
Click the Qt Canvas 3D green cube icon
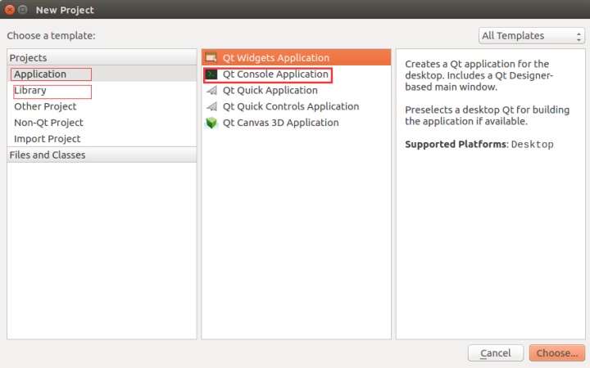(211, 123)
